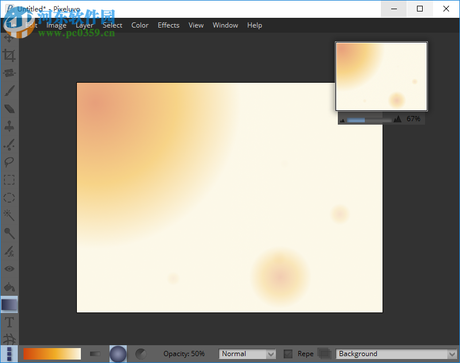
Task: Select the Straighten tool below Crop
Action: (9, 73)
